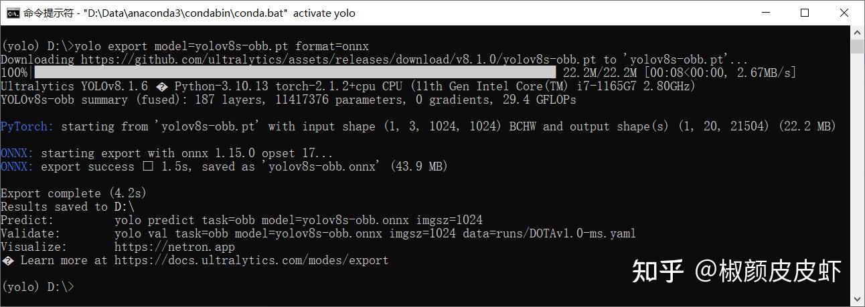Click the yolo export command text
The height and width of the screenshot is (307, 865).
click(x=222, y=46)
